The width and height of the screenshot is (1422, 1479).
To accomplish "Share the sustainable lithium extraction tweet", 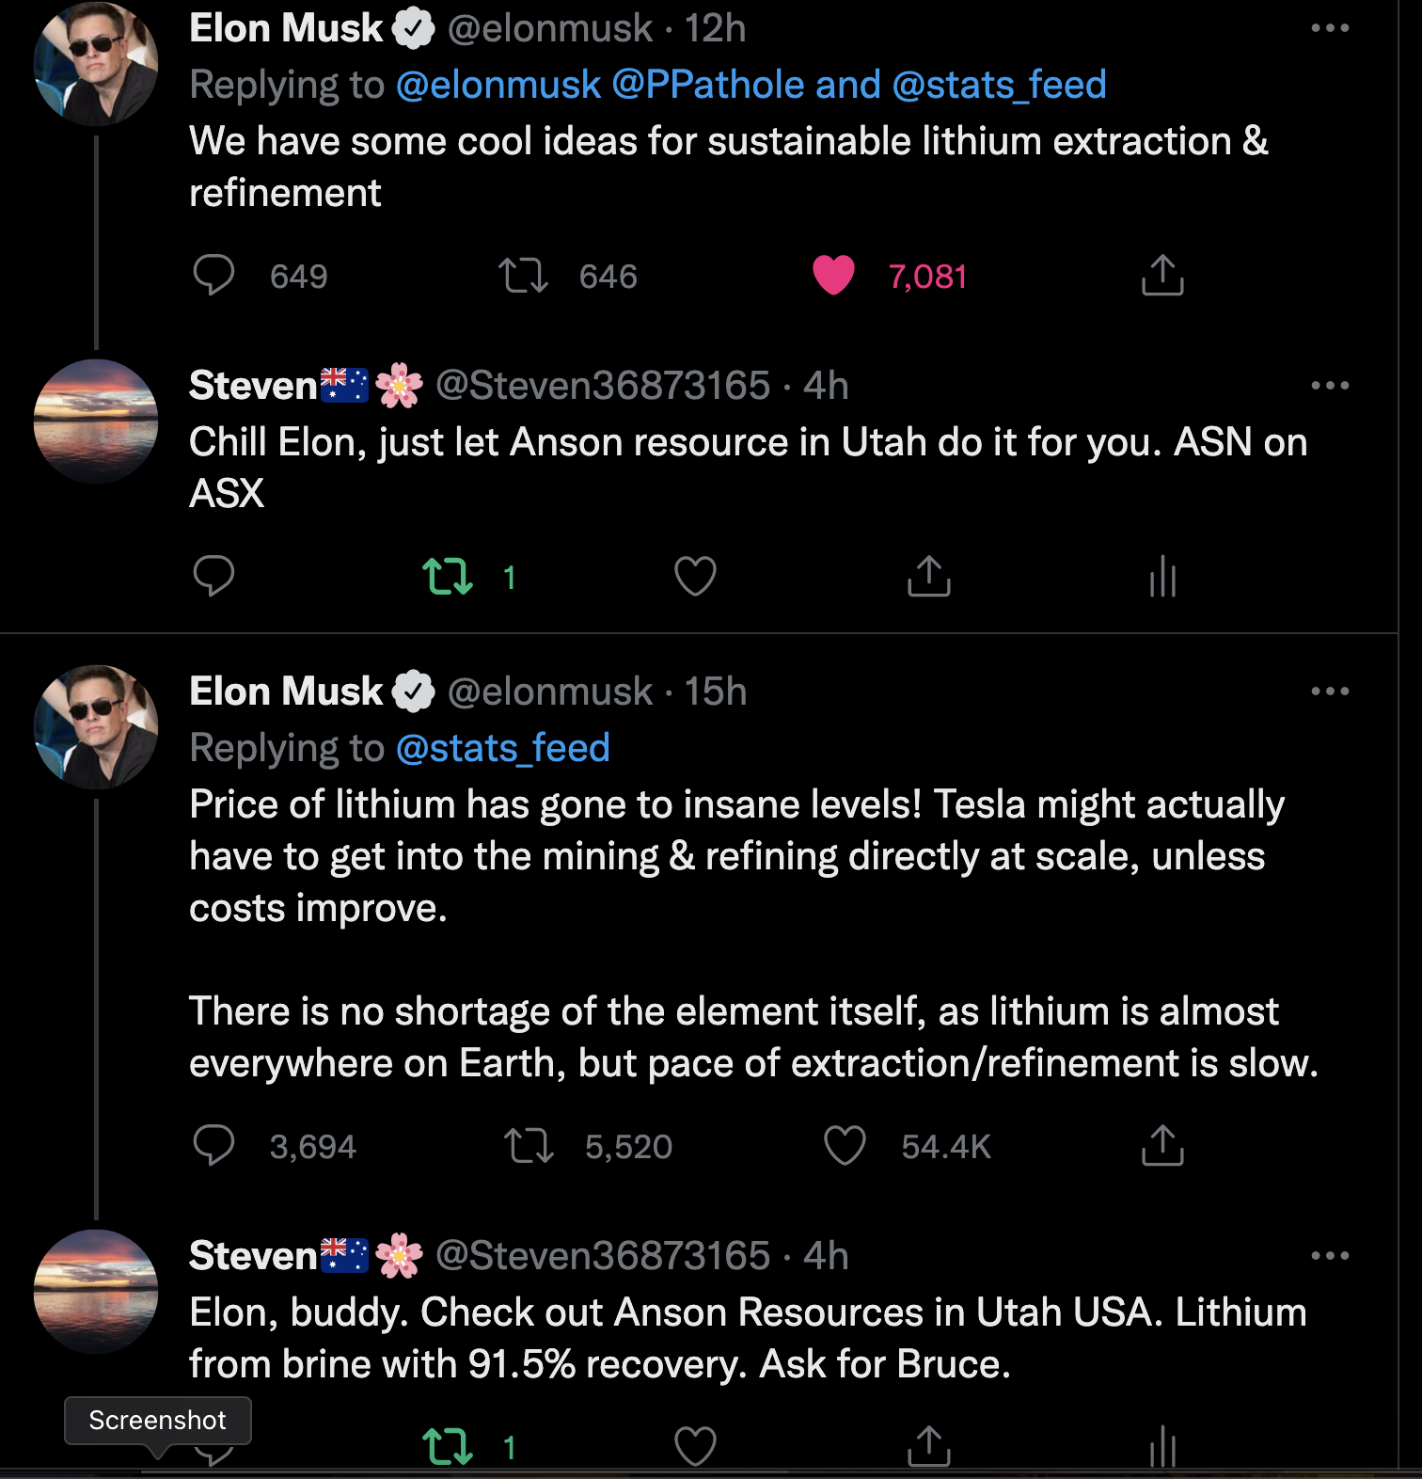I will coord(1162,276).
